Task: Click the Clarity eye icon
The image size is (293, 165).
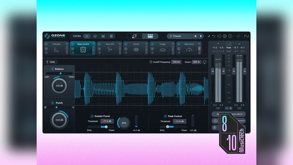Action: point(136,50)
